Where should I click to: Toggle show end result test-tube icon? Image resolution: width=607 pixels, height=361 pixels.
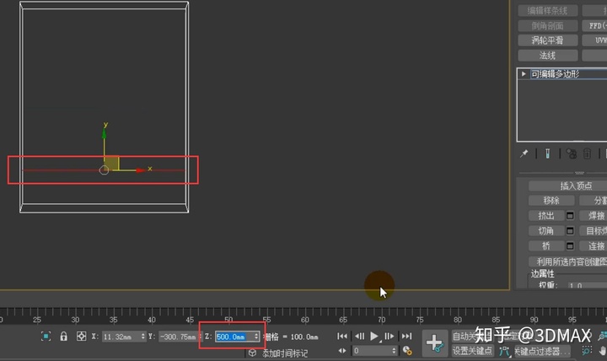tap(547, 154)
